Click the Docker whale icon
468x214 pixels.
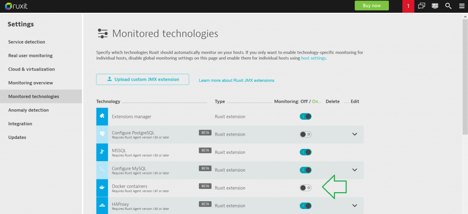[102, 188]
